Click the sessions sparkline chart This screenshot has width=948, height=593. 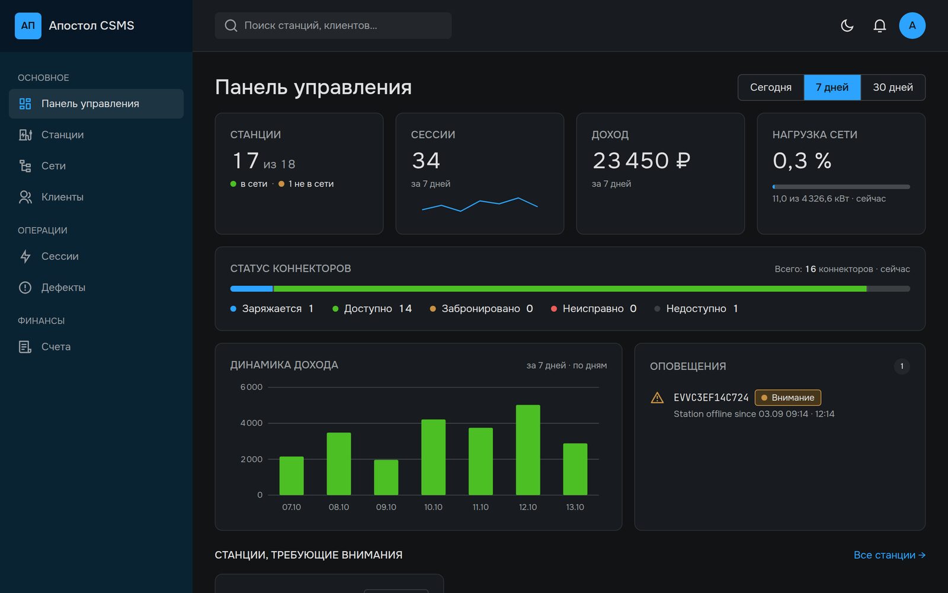480,205
